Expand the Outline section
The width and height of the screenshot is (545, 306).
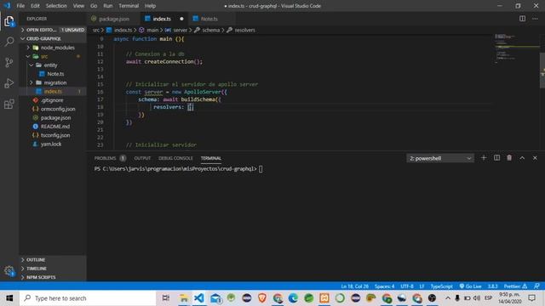pos(53,259)
